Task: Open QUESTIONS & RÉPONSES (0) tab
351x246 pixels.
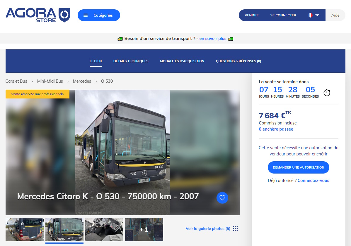Action: pyautogui.click(x=238, y=61)
